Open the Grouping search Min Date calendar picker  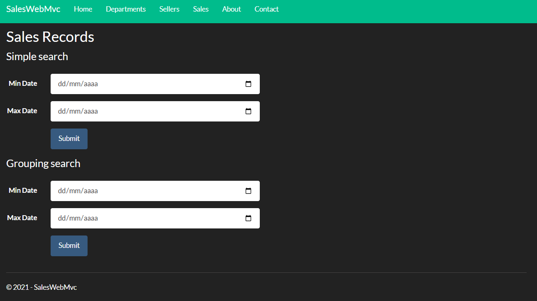tap(248, 191)
